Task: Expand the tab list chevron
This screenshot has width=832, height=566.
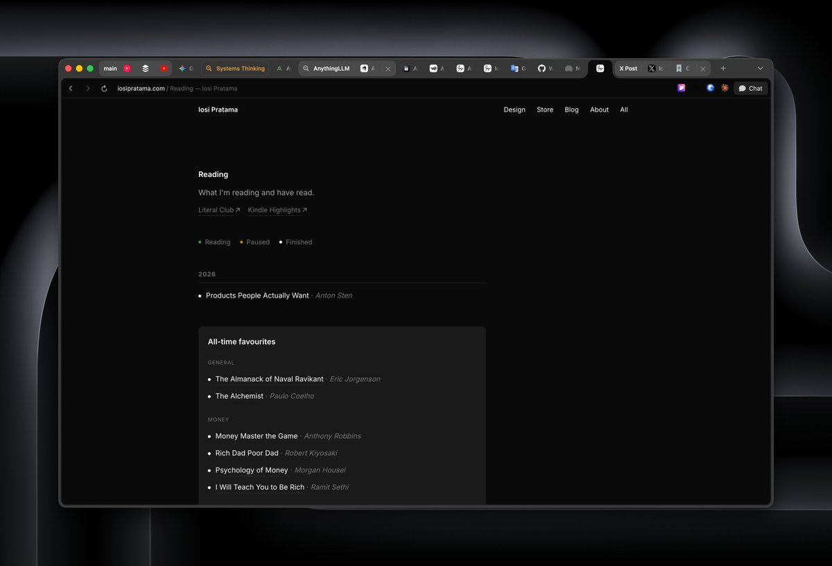Action: (760, 69)
